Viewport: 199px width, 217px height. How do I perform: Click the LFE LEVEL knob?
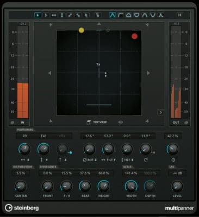coord(177,186)
